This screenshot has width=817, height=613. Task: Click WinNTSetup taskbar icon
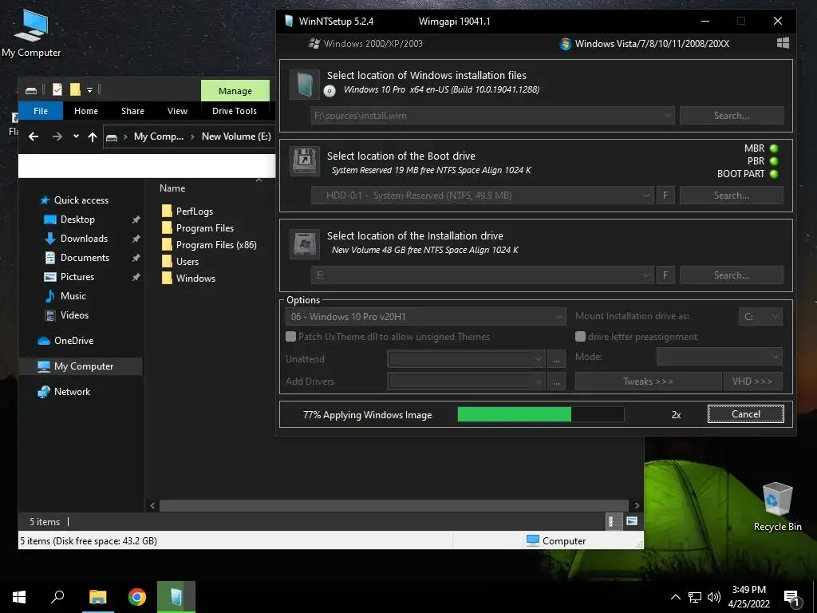[x=176, y=597]
